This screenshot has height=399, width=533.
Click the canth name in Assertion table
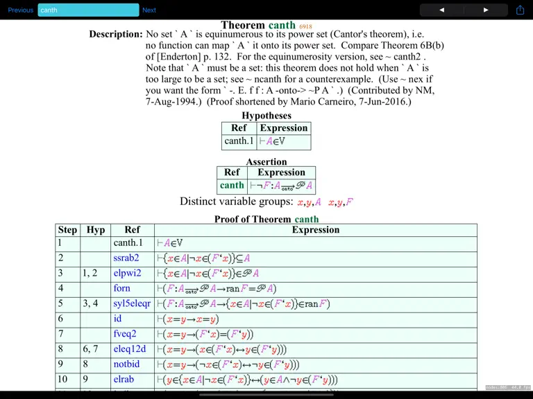click(232, 185)
